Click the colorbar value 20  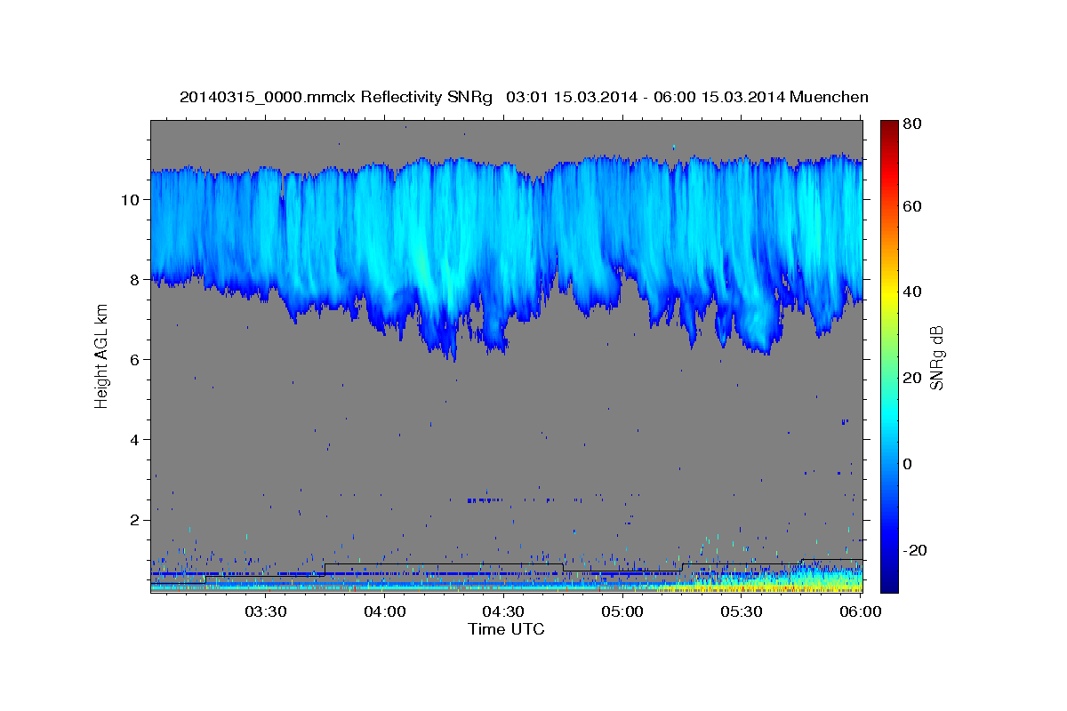[911, 378]
